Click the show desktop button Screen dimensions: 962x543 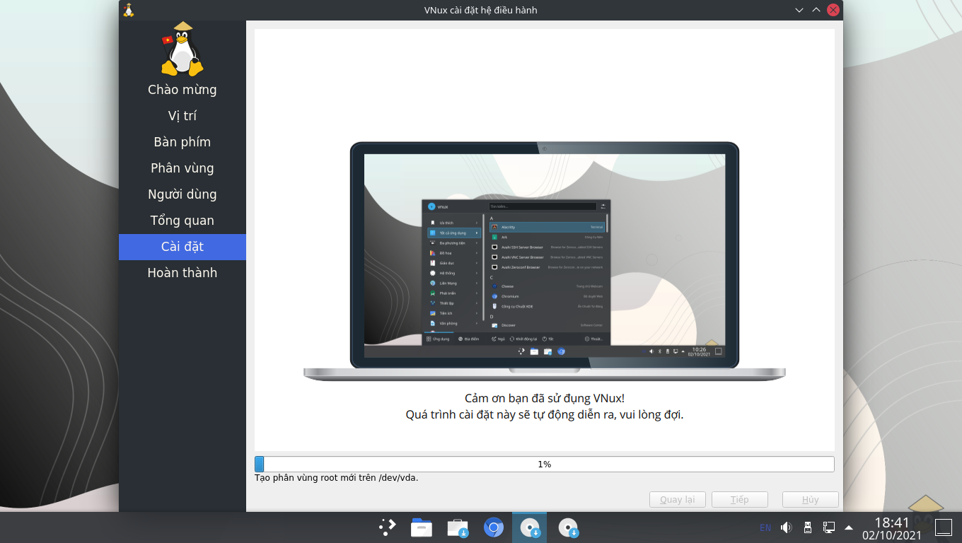(944, 527)
